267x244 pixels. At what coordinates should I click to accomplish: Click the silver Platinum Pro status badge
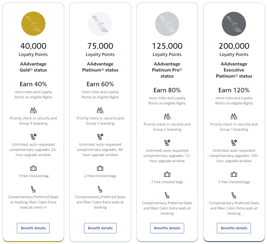167,24
